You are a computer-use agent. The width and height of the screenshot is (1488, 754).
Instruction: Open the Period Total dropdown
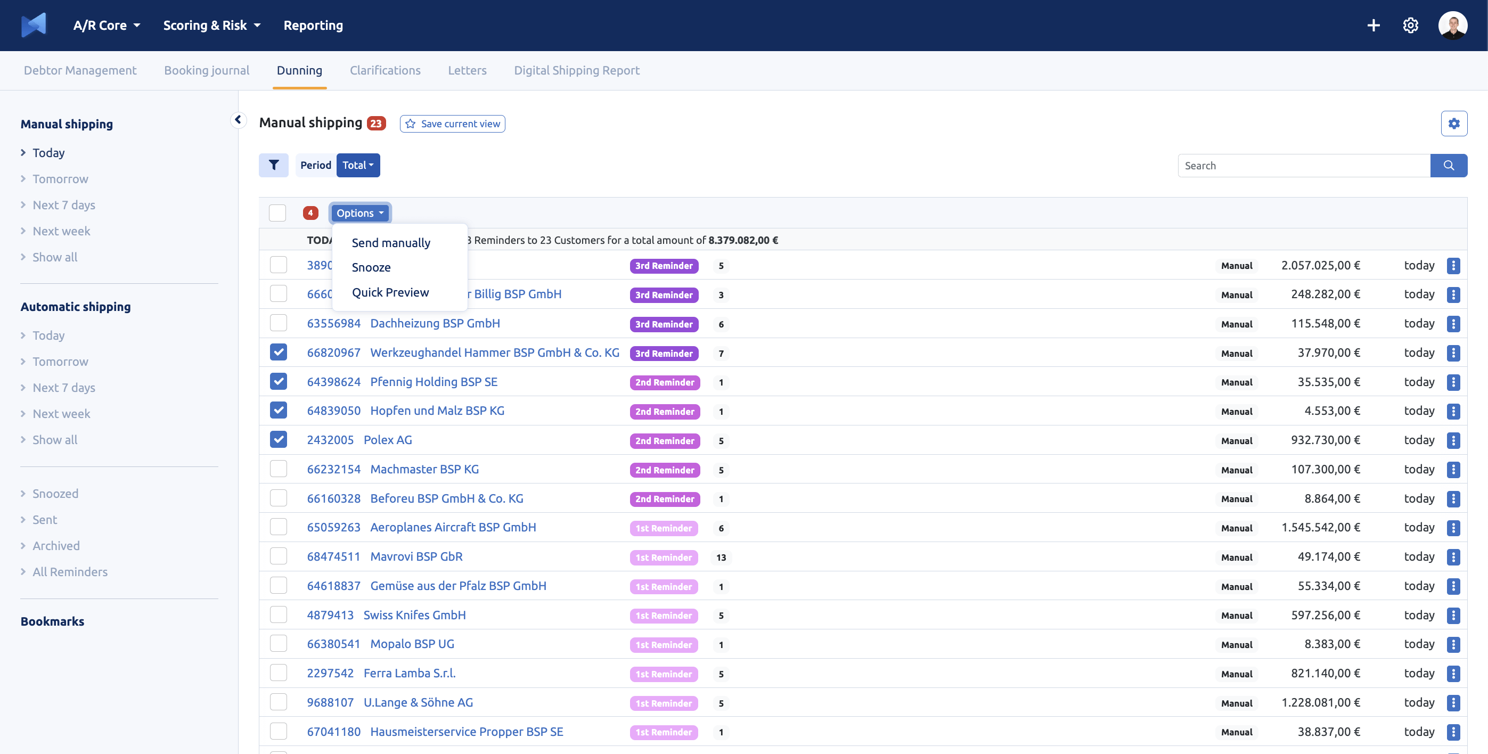pyautogui.click(x=357, y=165)
